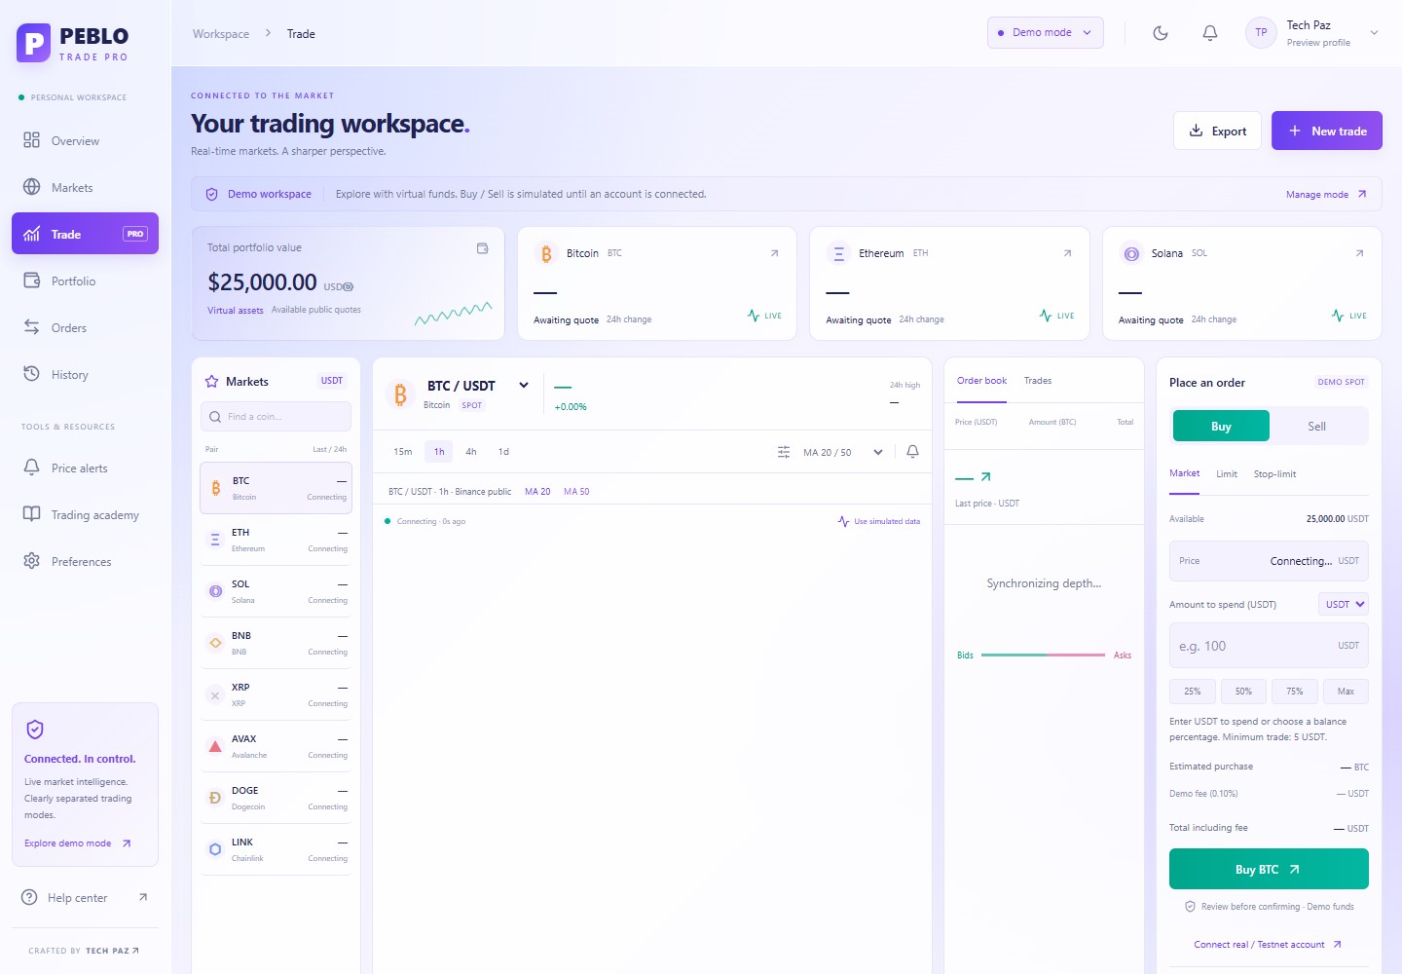Open Manage mode link
The height and width of the screenshot is (974, 1402).
tap(1326, 195)
